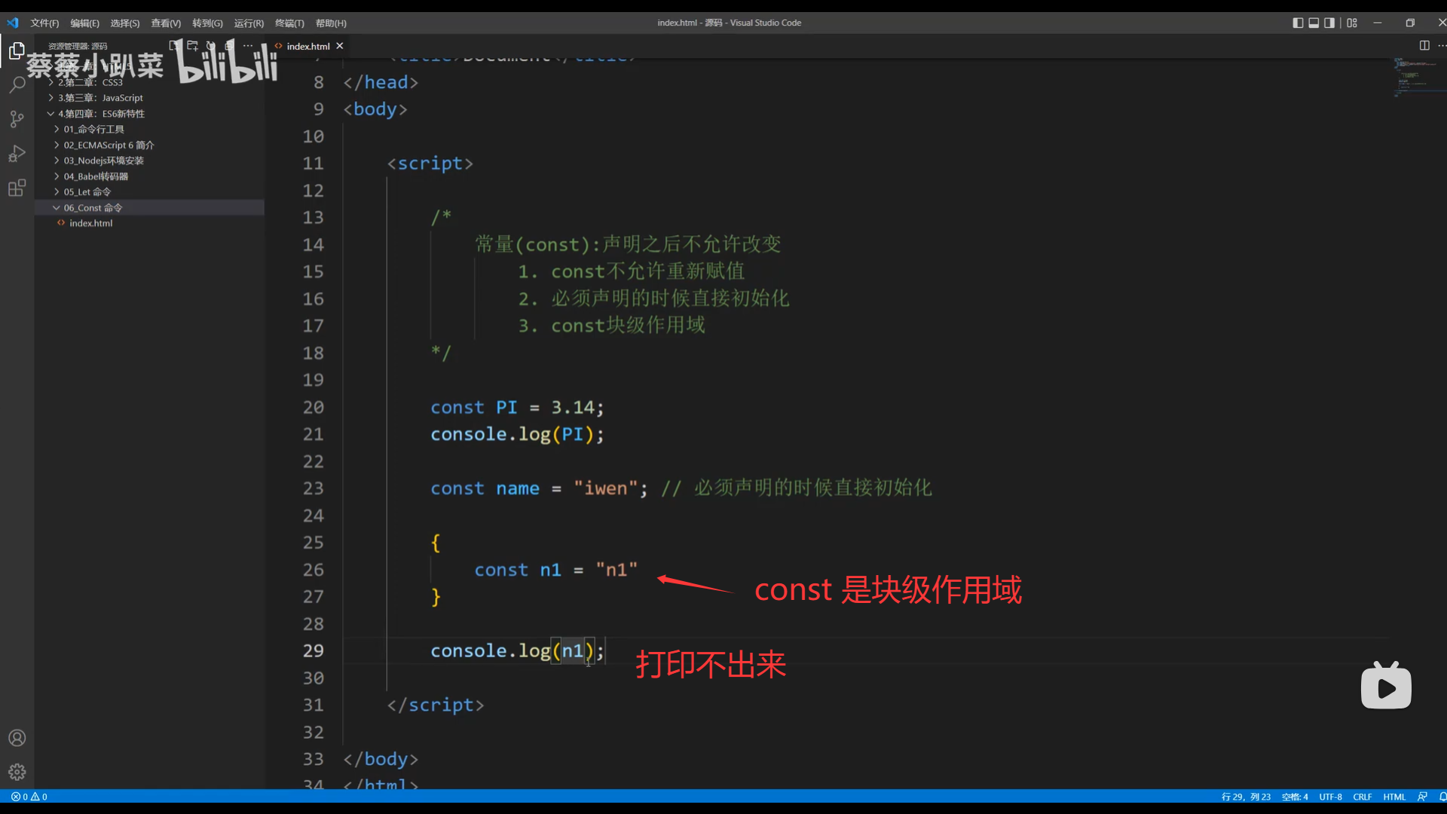
Task: Toggle primary side bar visibility
Action: pyautogui.click(x=1298, y=23)
